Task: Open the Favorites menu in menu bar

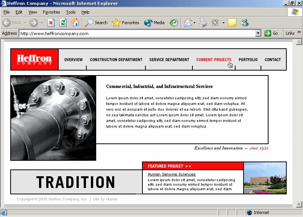Action: 51,12
